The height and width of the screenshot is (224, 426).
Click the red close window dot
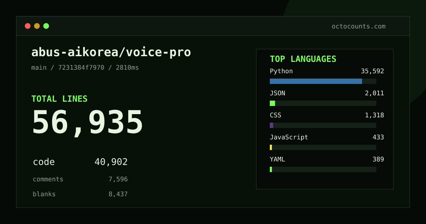[28, 26]
